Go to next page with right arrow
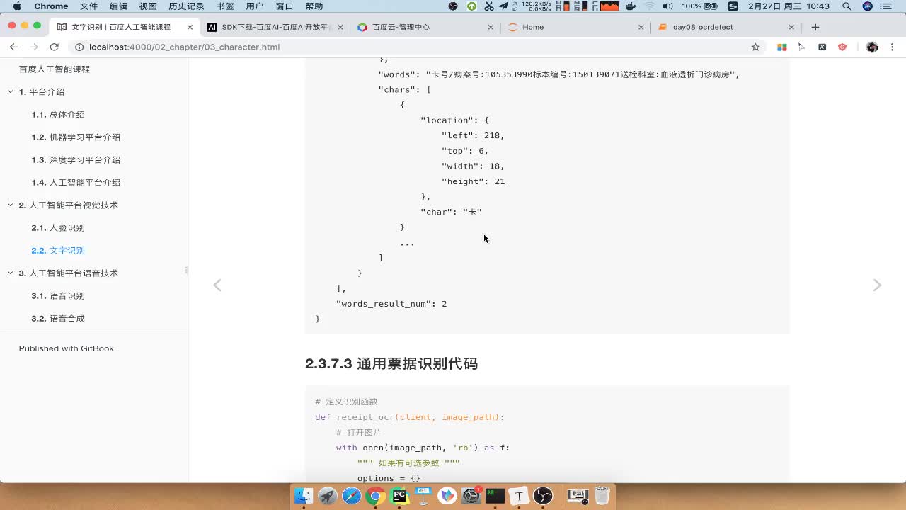Viewport: 906px width, 510px height. pos(877,285)
